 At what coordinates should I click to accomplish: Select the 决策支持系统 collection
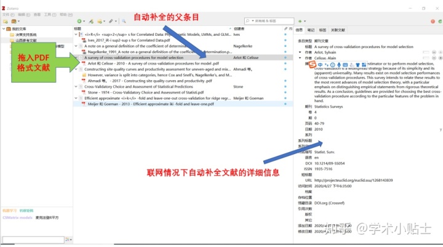click(26, 34)
